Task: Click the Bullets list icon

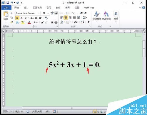Action: click(62, 13)
